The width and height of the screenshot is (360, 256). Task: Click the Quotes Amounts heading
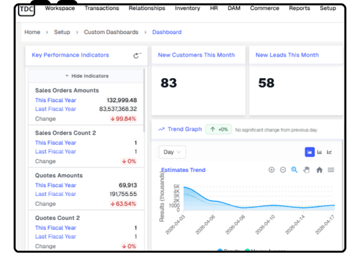coord(59,175)
